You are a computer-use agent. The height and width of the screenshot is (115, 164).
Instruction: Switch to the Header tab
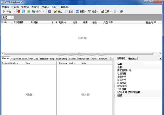click(x=6, y=58)
